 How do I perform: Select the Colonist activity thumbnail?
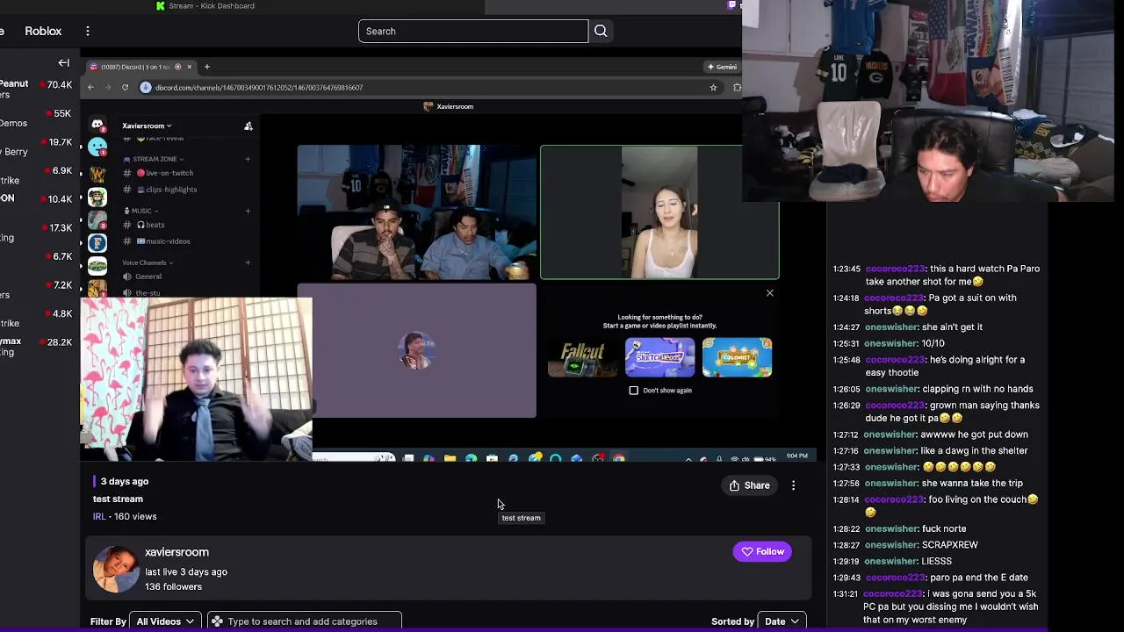(x=737, y=357)
